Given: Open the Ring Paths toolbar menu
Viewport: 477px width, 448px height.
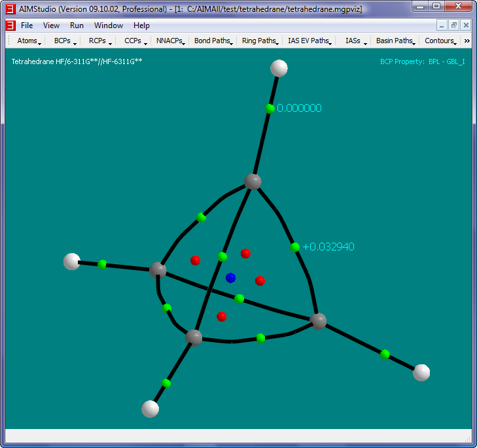Looking at the screenshot, I should (260, 41).
